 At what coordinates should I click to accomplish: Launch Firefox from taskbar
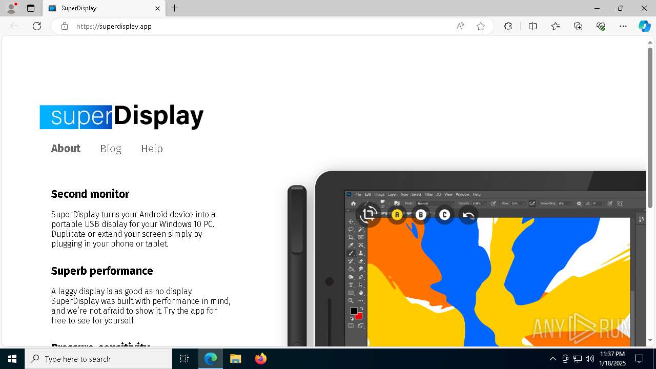(x=260, y=359)
